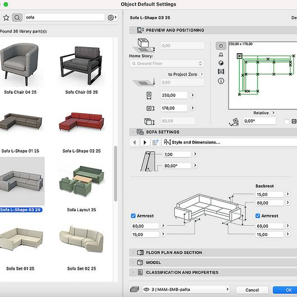Screen dimensions: 297x297
Task: Edit Backrest 80,00 height field
Action: pos(270,203)
